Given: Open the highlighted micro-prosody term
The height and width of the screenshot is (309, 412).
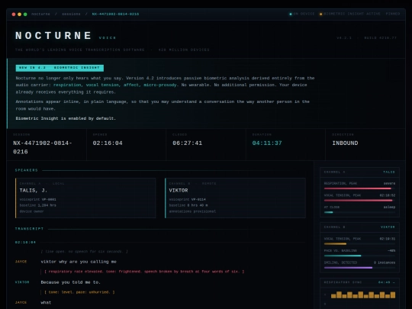Looking at the screenshot, I should (160, 85).
